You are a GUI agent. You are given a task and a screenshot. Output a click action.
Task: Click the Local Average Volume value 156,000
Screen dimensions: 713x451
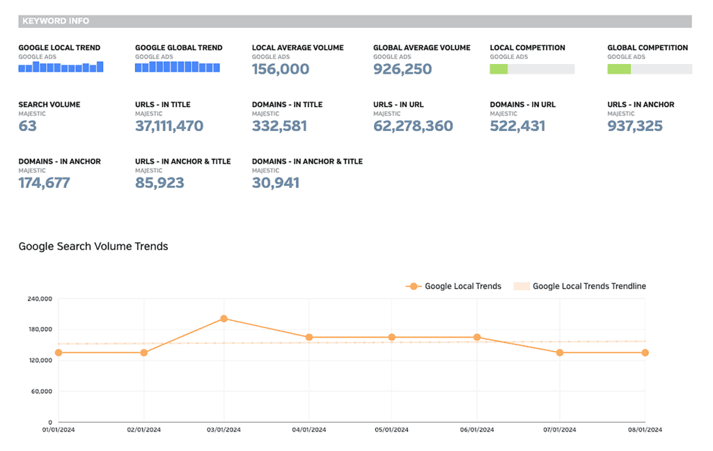click(x=281, y=70)
